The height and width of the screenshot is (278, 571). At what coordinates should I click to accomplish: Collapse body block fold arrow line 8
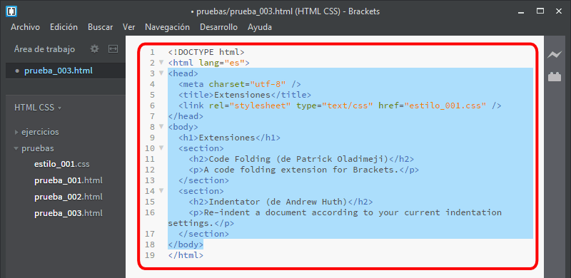161,127
